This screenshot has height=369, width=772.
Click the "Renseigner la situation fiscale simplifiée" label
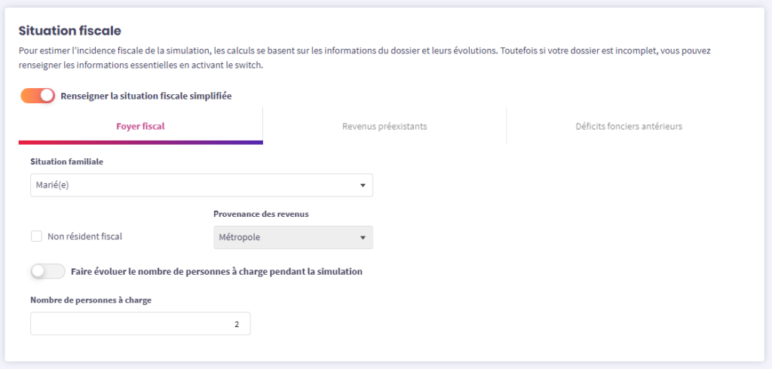click(x=146, y=96)
